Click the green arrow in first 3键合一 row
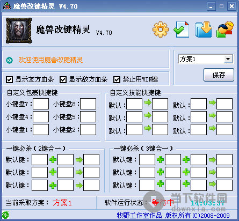The width and height of the screenshot is (239, 221). [212, 159]
